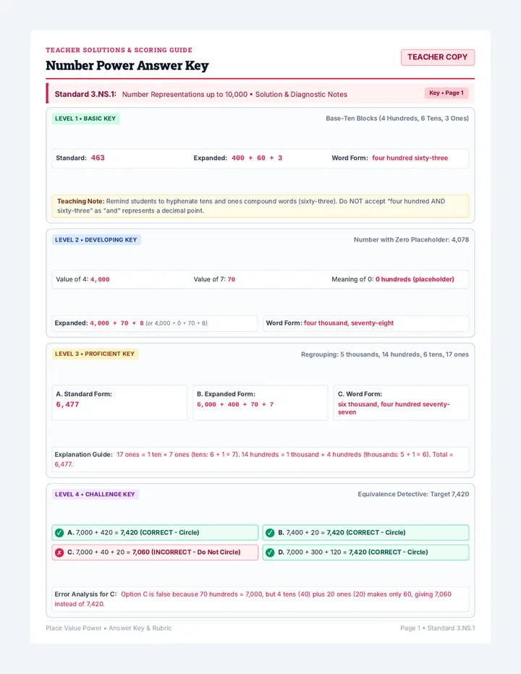The image size is (521, 674).
Task: Click the TEACHER SOLUTIONS & SCORING GUIDE heading
Action: tap(119, 50)
